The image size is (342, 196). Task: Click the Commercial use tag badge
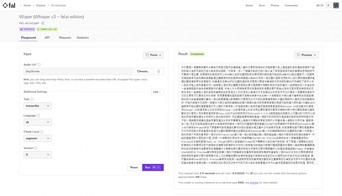[47, 29]
